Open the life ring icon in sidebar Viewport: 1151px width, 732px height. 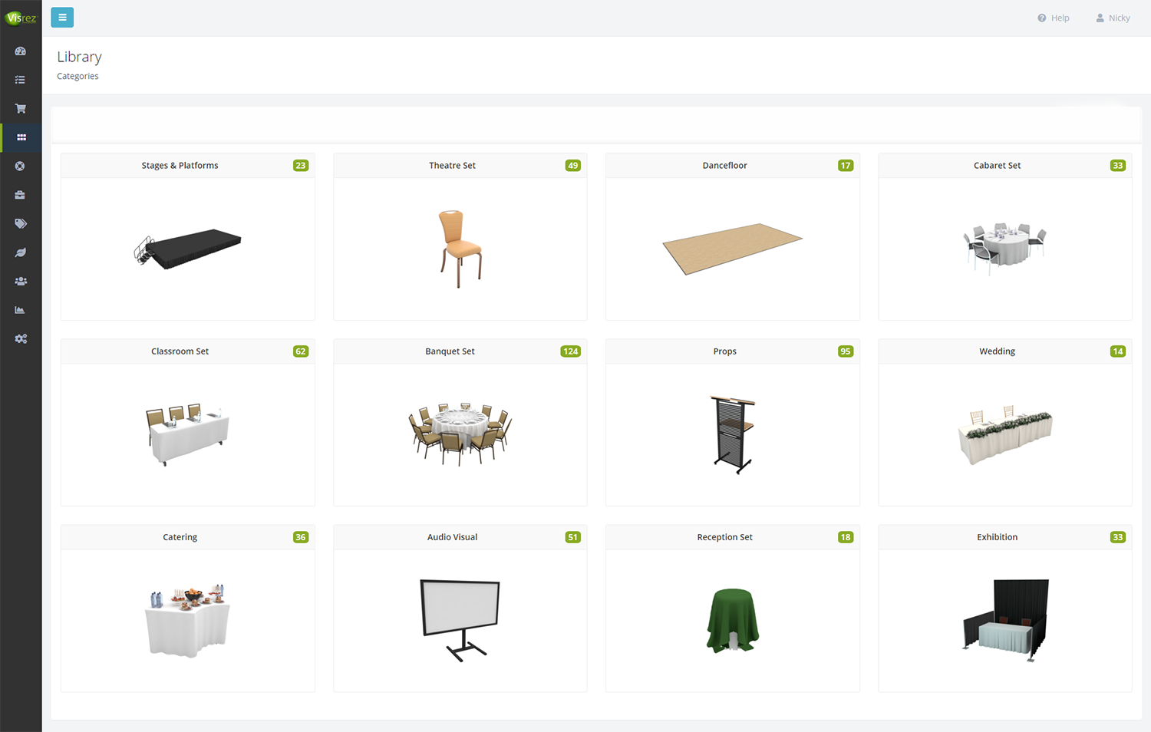[21, 167]
